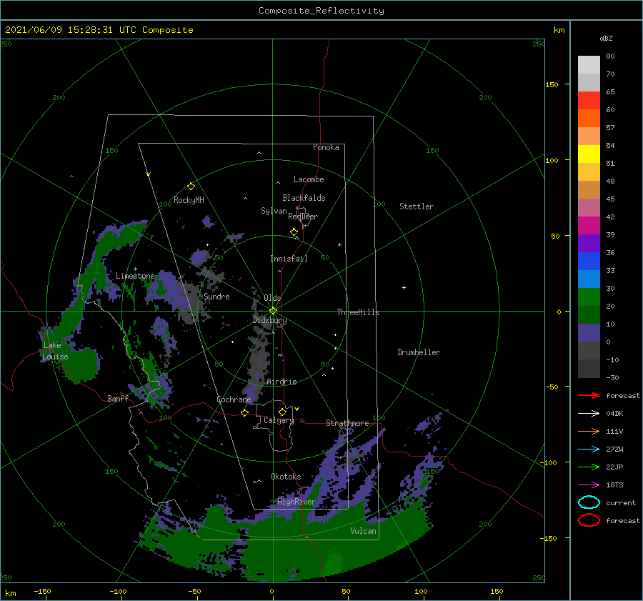Image resolution: width=643 pixels, height=601 pixels.
Task: Select the white 04DK arrow legend entry
Action: tap(589, 413)
